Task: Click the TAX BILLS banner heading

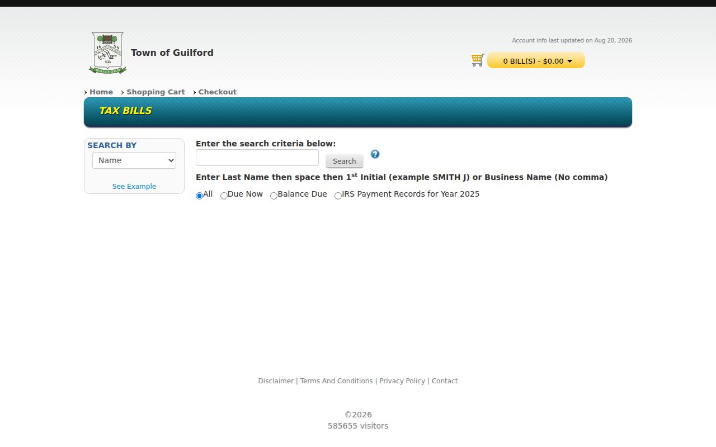Action: click(125, 111)
